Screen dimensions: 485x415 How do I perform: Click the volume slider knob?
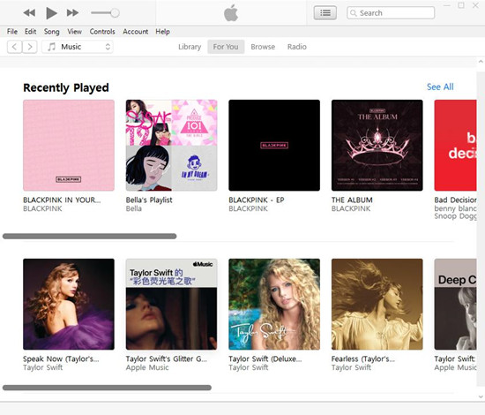[115, 13]
